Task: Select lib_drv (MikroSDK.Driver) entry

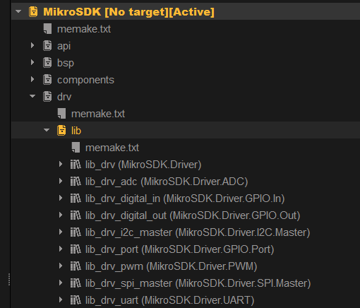Action: pyautogui.click(x=143, y=165)
